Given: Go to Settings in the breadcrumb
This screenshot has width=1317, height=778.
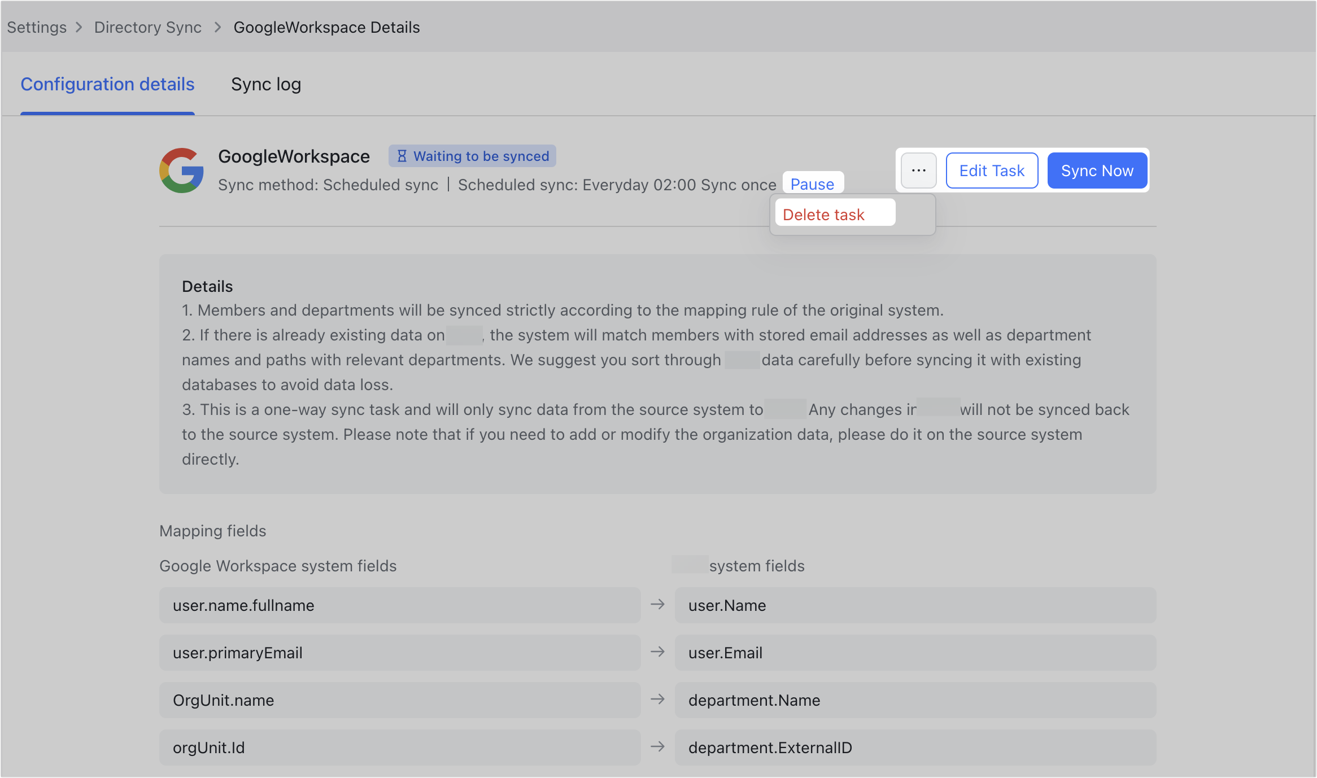Looking at the screenshot, I should (x=37, y=28).
